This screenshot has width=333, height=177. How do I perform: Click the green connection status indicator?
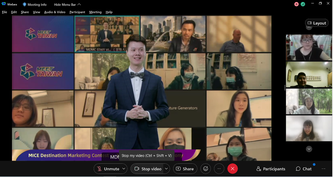pyautogui.click(x=303, y=4)
